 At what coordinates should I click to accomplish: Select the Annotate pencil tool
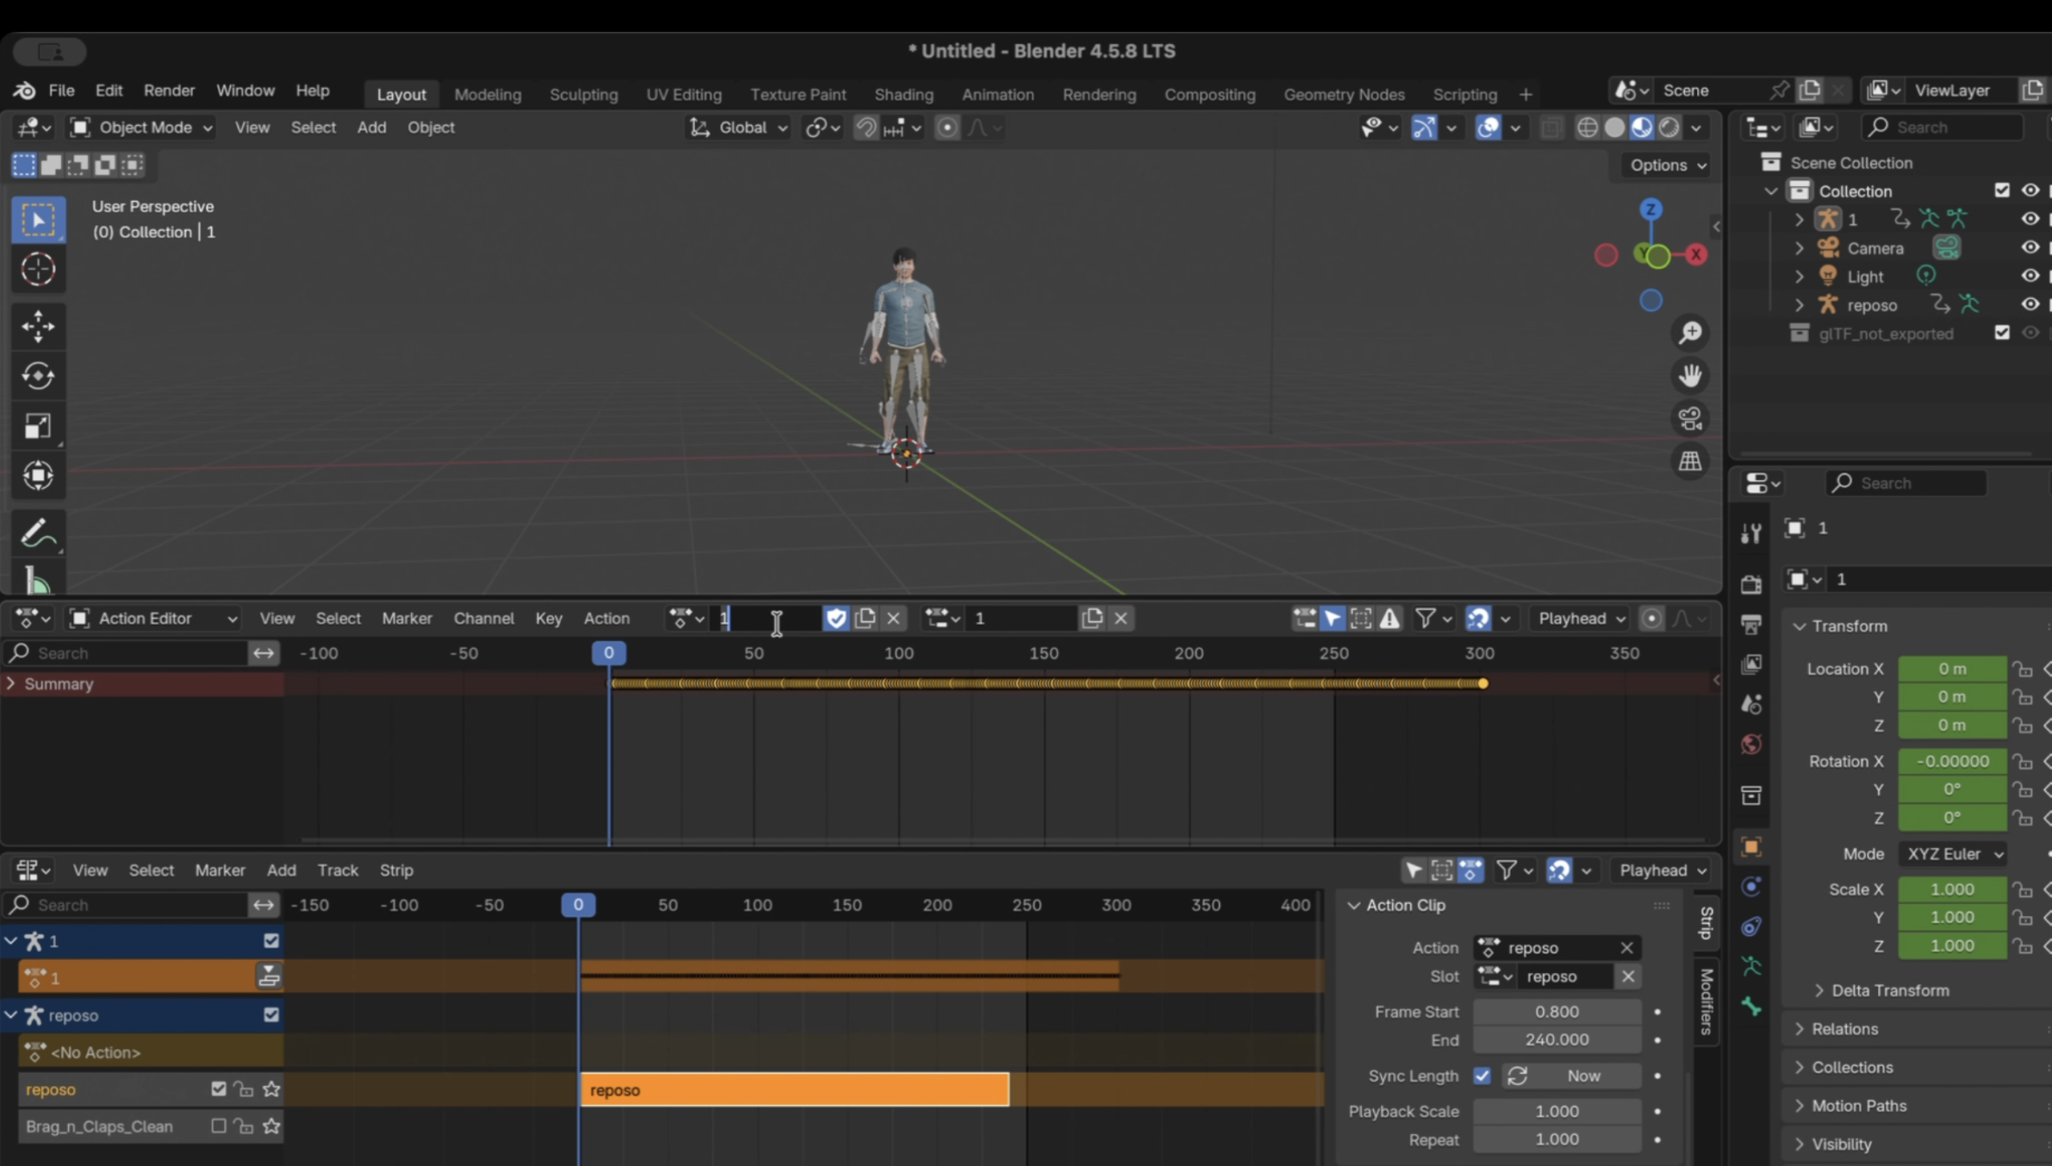(x=38, y=533)
